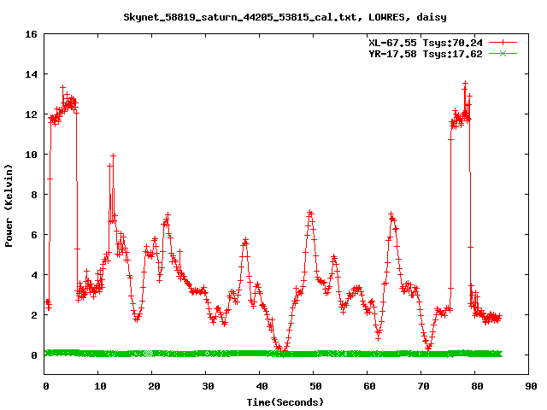Click x-axis tick label 60
This screenshot has height=410, width=547.
click(x=369, y=386)
